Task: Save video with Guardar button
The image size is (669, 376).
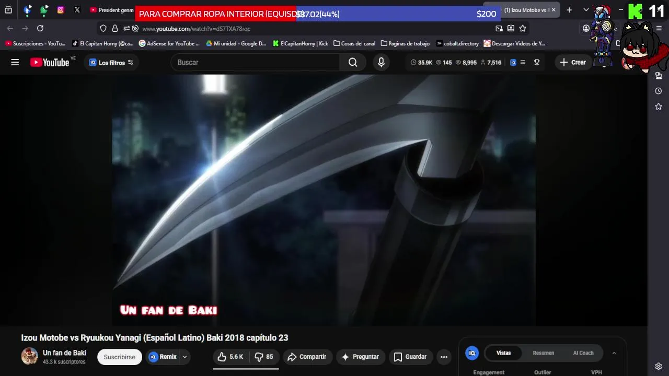Action: click(410, 357)
